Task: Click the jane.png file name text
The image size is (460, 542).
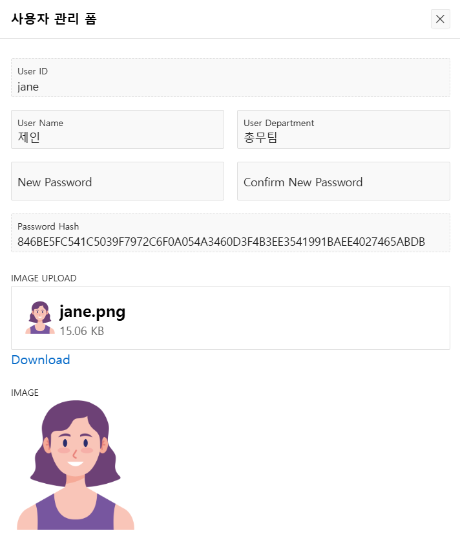Action: tap(92, 312)
